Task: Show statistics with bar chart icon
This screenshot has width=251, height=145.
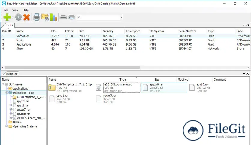Action: tap(53, 17)
